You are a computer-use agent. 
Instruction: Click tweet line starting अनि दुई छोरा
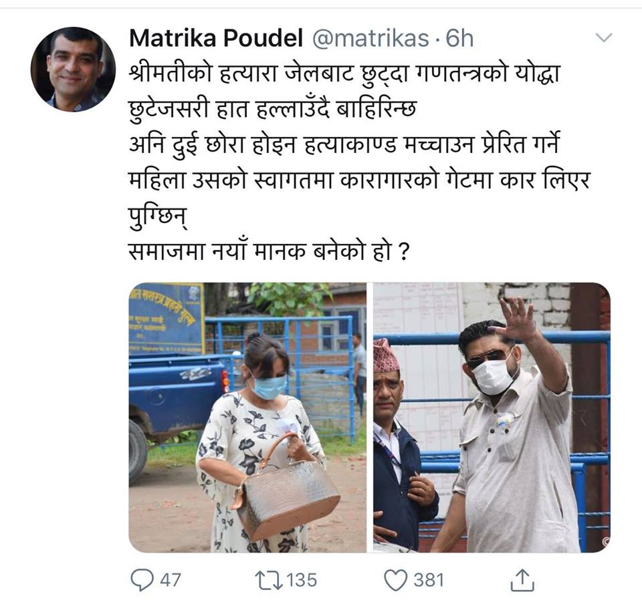(344, 144)
